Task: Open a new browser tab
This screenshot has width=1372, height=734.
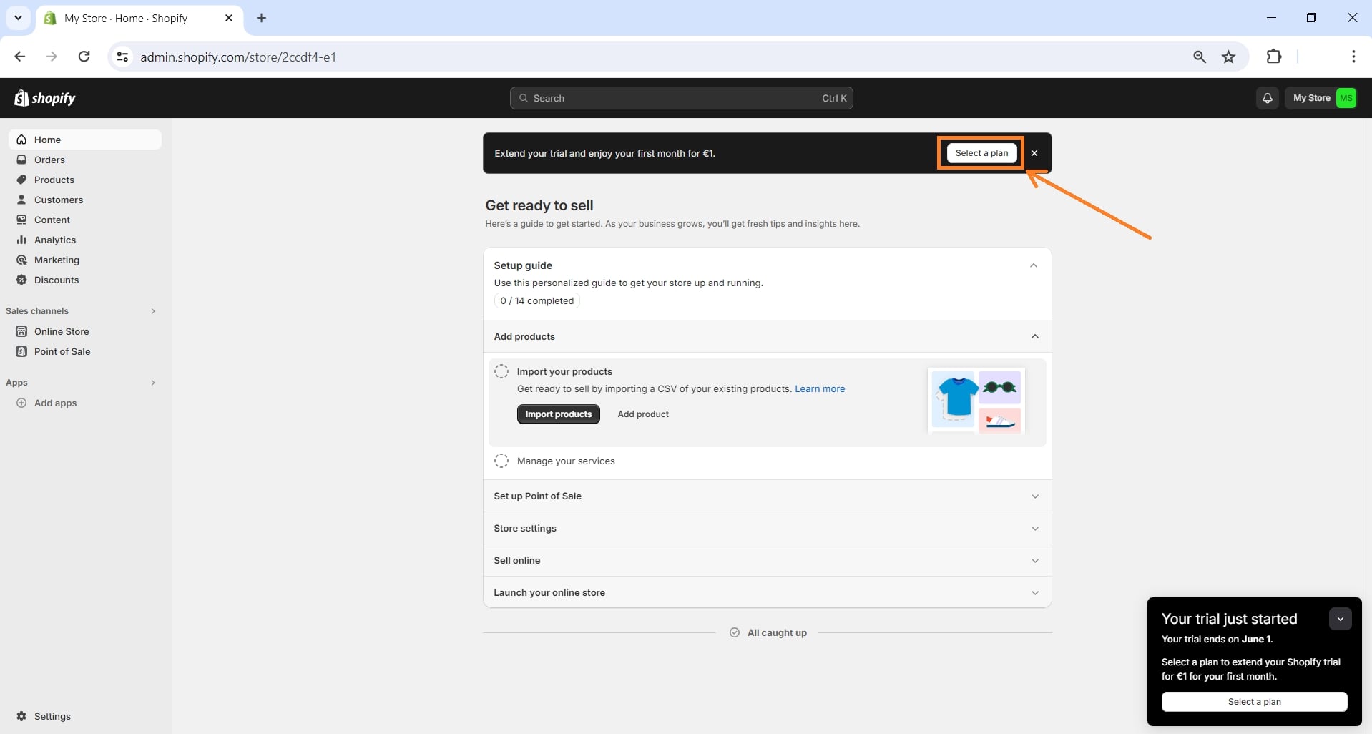Action: tap(261, 18)
